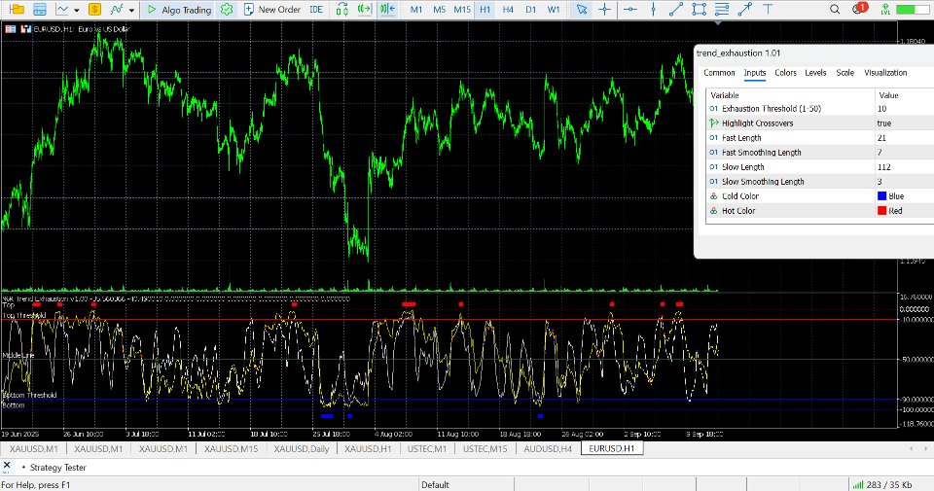The image size is (934, 491).
Task: Switch chart to M15 timeframe
Action: pyautogui.click(x=462, y=10)
